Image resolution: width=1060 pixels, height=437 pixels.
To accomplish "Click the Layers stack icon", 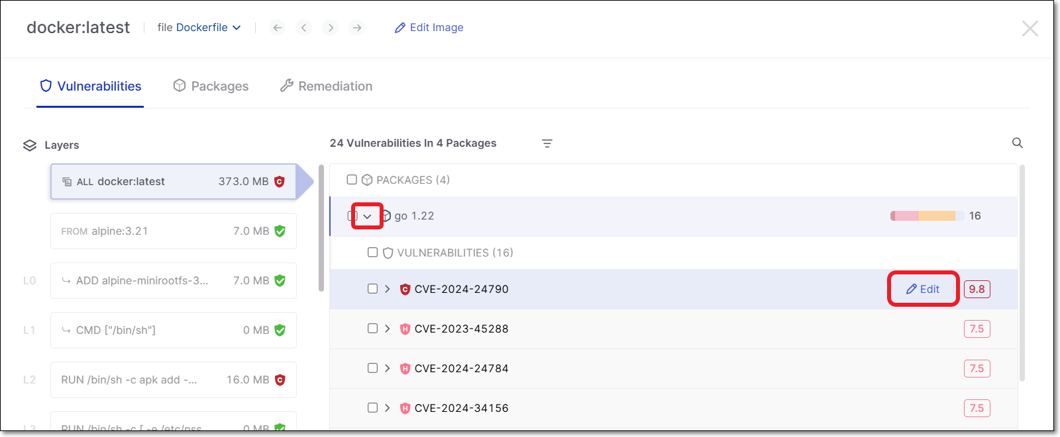I will pos(30,145).
